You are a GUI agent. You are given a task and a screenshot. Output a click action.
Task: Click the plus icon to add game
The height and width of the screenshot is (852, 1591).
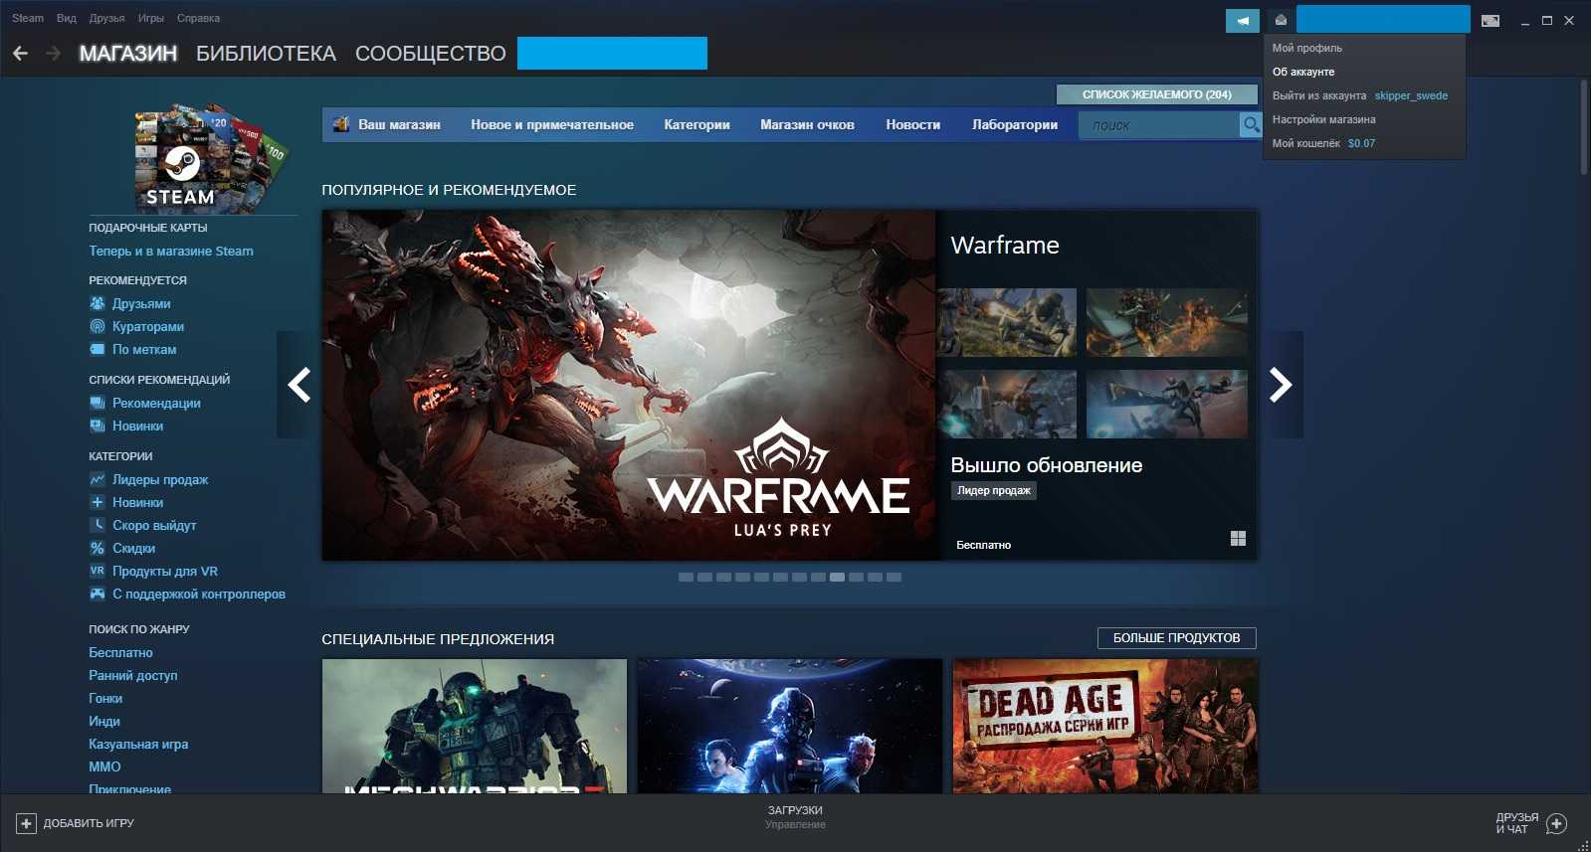click(26, 823)
